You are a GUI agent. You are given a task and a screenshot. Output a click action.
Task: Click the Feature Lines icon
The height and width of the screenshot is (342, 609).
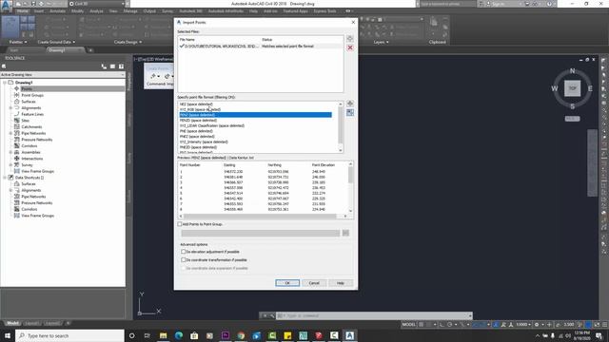[x=17, y=114]
